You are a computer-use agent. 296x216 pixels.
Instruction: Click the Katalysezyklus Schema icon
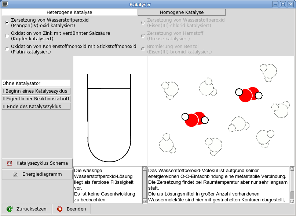tap(10, 163)
